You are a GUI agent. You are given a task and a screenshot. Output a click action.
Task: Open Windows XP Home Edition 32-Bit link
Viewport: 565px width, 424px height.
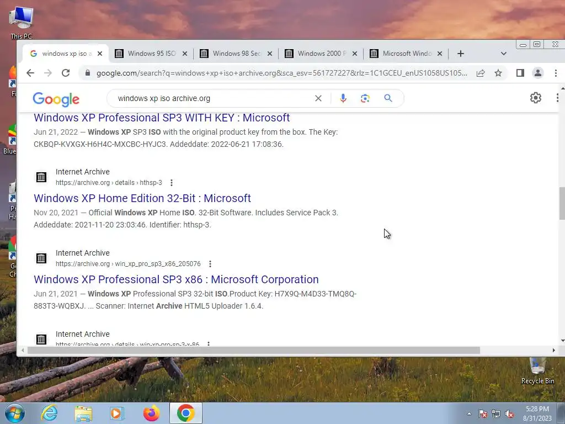click(142, 198)
